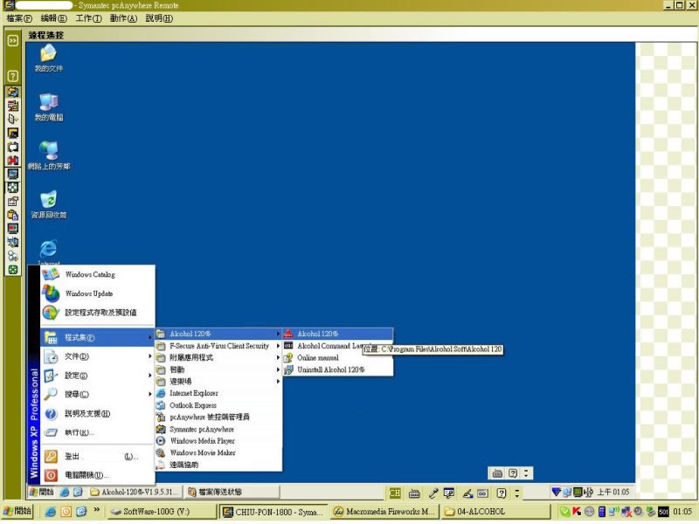Open the 說明(H) menu
The height and width of the screenshot is (524, 699).
point(159,18)
